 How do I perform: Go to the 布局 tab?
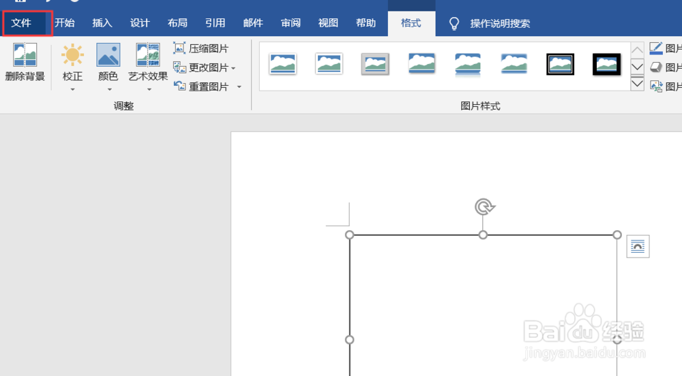pos(177,23)
